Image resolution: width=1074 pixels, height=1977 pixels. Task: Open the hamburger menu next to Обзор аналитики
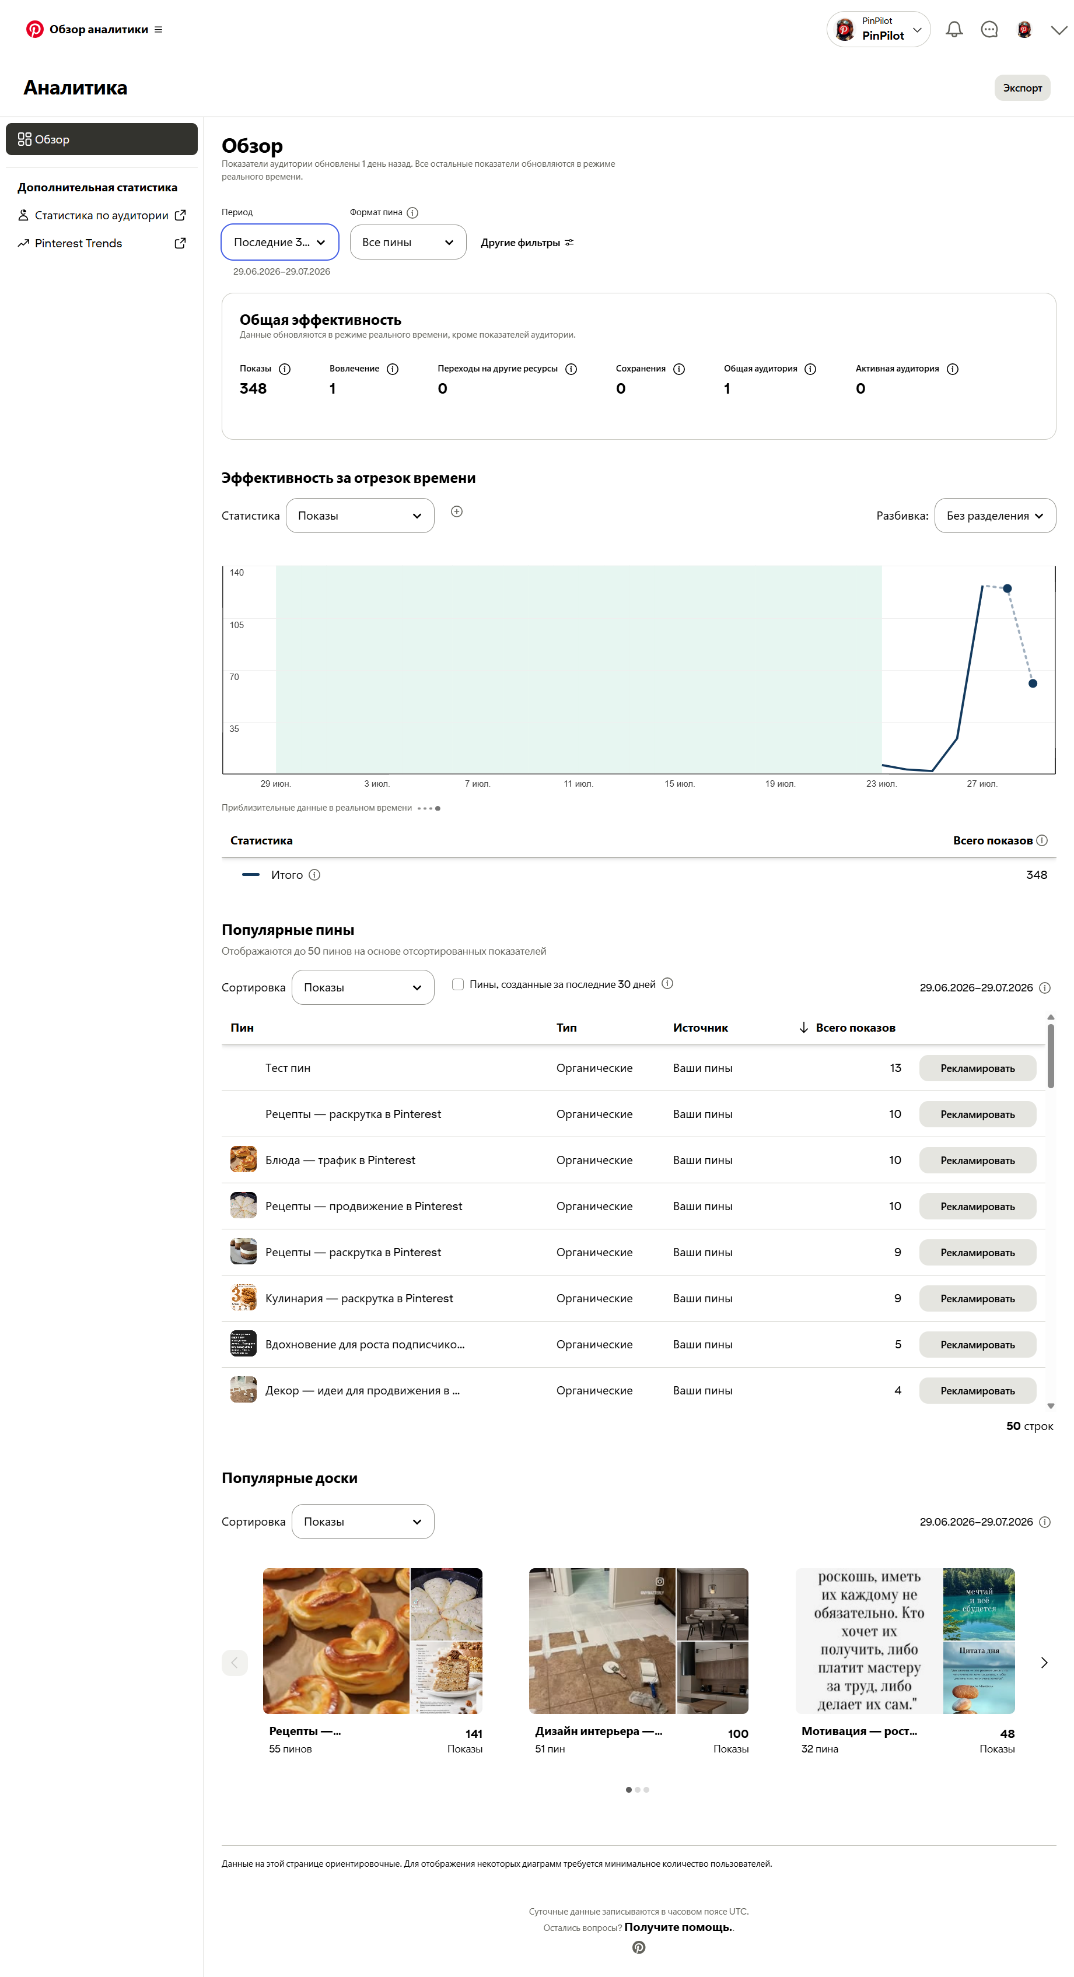point(158,29)
